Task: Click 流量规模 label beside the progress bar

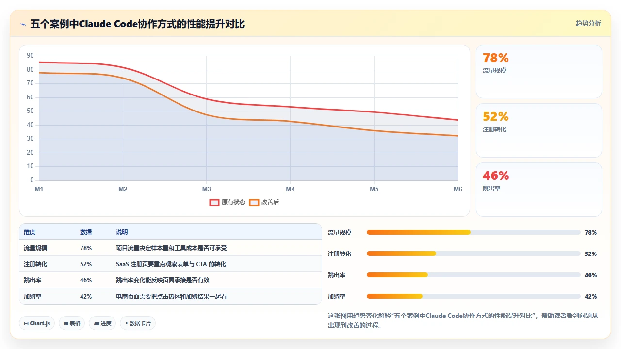Action: [x=340, y=233]
